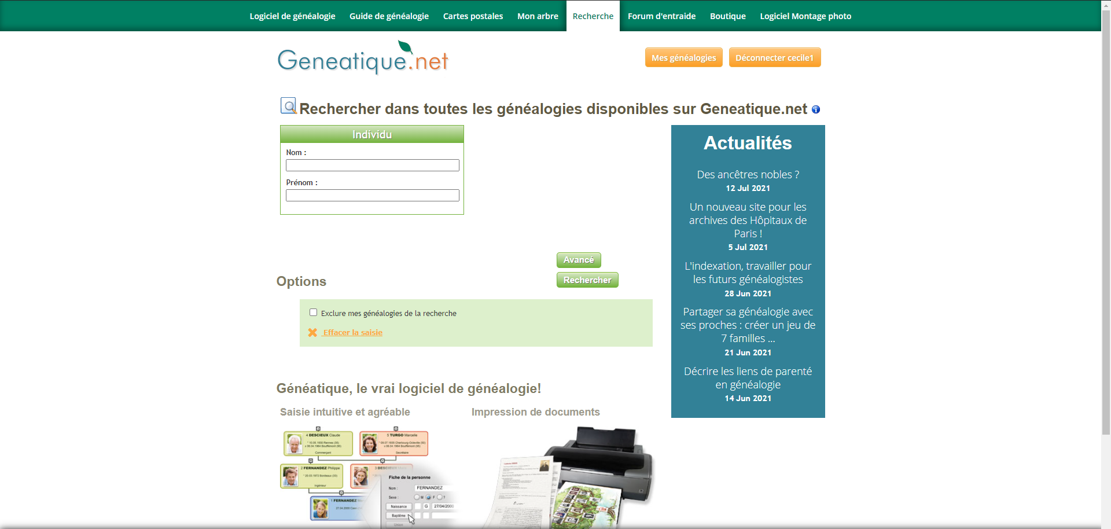Click the blue info icon beside the heading
The height and width of the screenshot is (529, 1111).
816,109
